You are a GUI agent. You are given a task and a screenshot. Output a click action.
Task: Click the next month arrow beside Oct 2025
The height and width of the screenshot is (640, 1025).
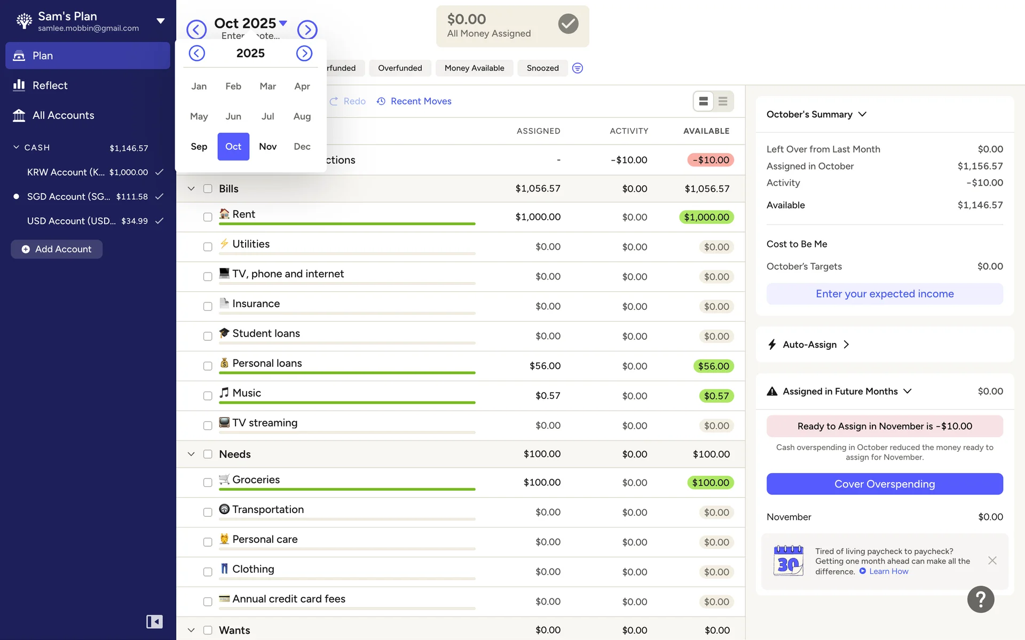(307, 29)
